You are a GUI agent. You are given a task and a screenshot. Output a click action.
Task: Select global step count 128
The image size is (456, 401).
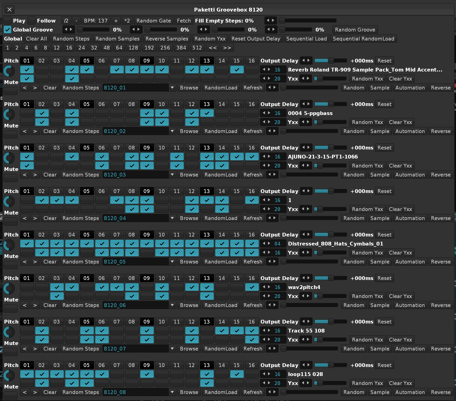point(133,48)
